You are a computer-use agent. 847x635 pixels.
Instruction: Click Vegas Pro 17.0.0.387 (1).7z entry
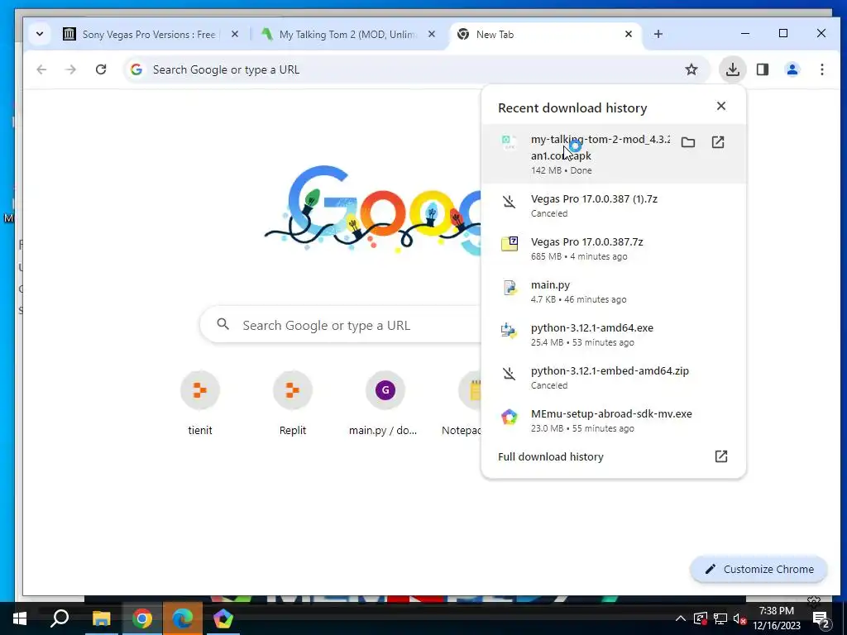613,205
